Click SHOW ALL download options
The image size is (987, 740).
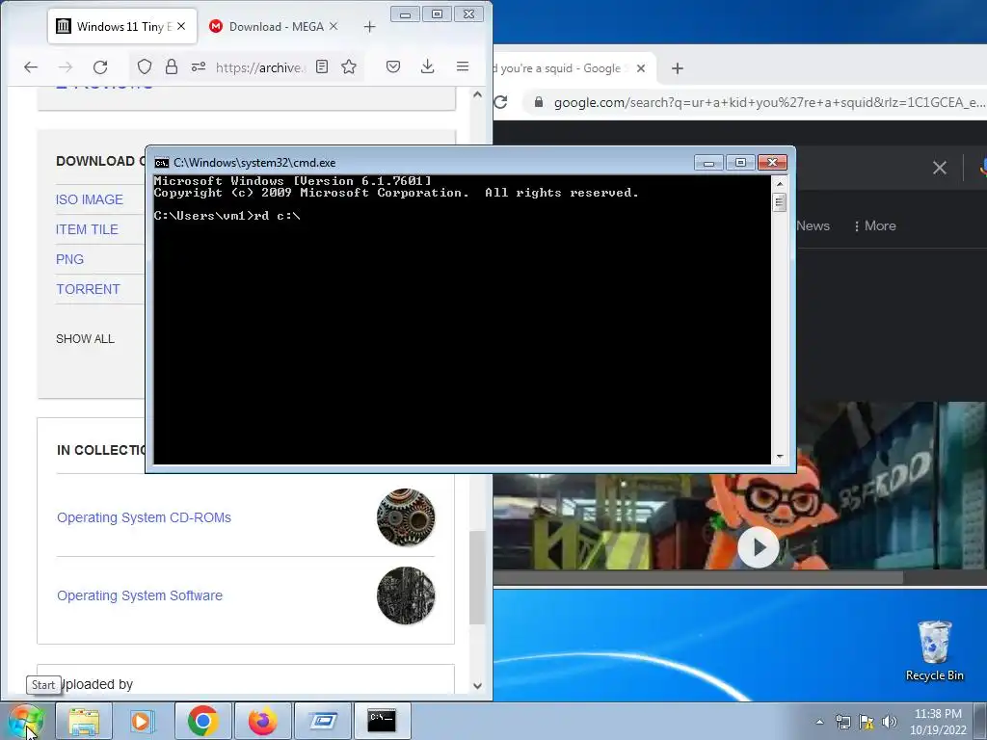tap(85, 338)
